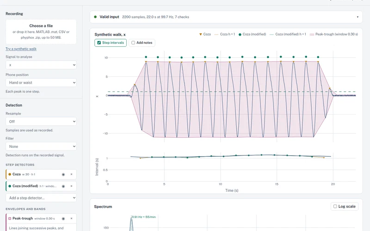Remove the Coza step detector
370x231 pixels.
72,175
